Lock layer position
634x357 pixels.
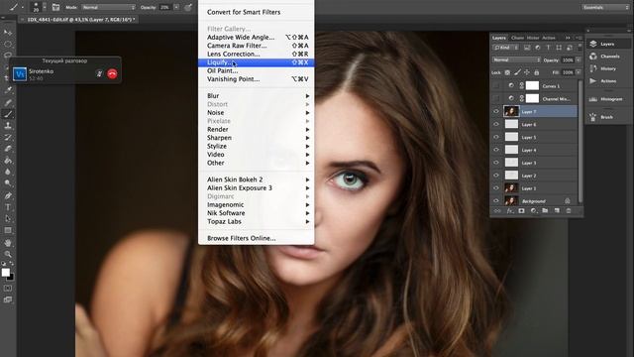pyautogui.click(x=527, y=72)
